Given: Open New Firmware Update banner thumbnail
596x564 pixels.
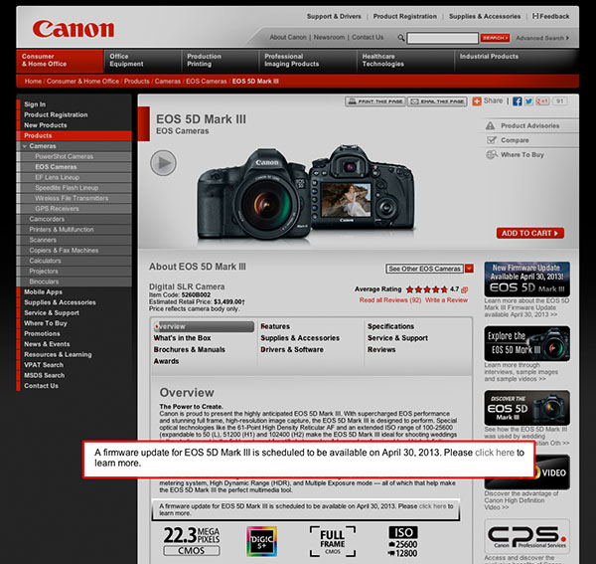Looking at the screenshot, I should (526, 279).
